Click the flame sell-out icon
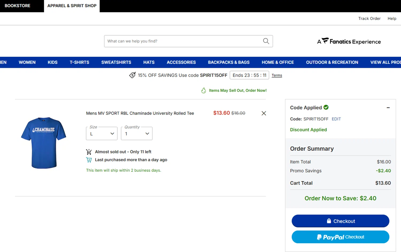The image size is (401, 252). tap(204, 90)
